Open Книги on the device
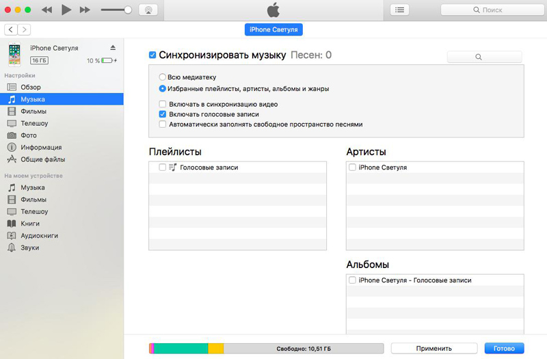 (62, 224)
